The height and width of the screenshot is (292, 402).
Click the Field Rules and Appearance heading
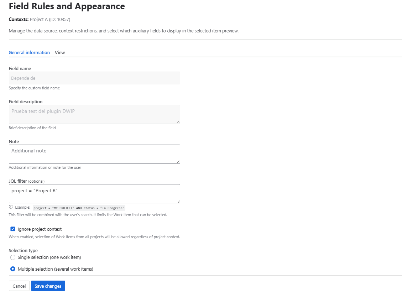click(x=67, y=6)
